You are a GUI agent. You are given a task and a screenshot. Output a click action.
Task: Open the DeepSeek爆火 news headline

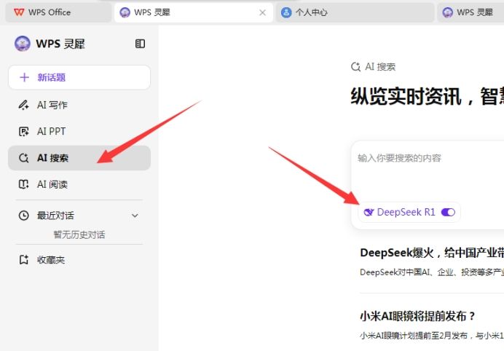click(431, 253)
